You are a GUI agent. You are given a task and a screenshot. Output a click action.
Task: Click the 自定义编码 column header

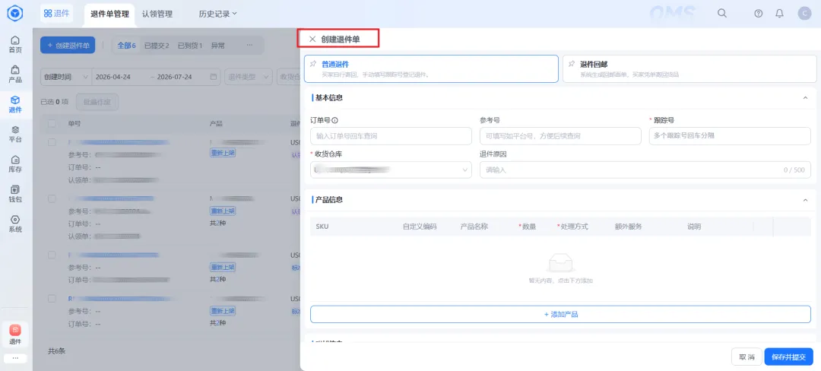pos(420,227)
